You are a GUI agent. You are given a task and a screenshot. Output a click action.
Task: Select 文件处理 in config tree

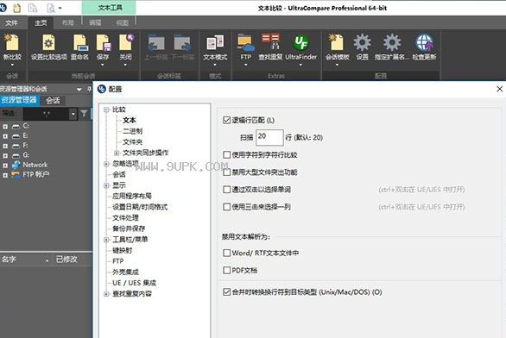125,218
